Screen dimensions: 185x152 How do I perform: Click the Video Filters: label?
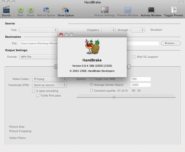coord(18,138)
